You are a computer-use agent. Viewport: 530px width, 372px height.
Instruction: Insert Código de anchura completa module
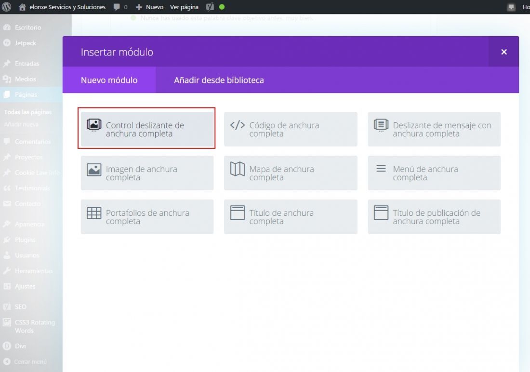(x=291, y=129)
